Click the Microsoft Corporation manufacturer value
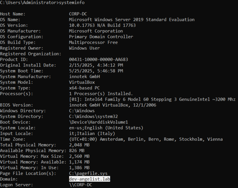 click(96, 31)
